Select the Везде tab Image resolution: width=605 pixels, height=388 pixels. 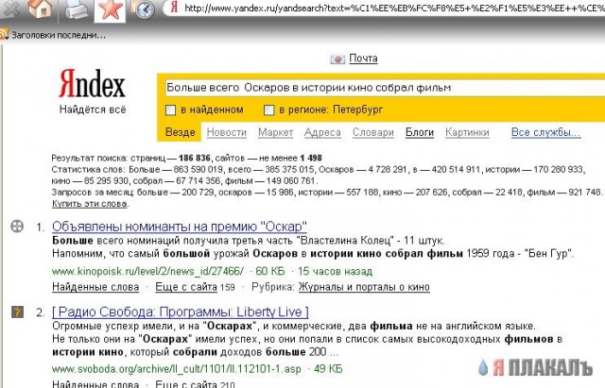(180, 132)
